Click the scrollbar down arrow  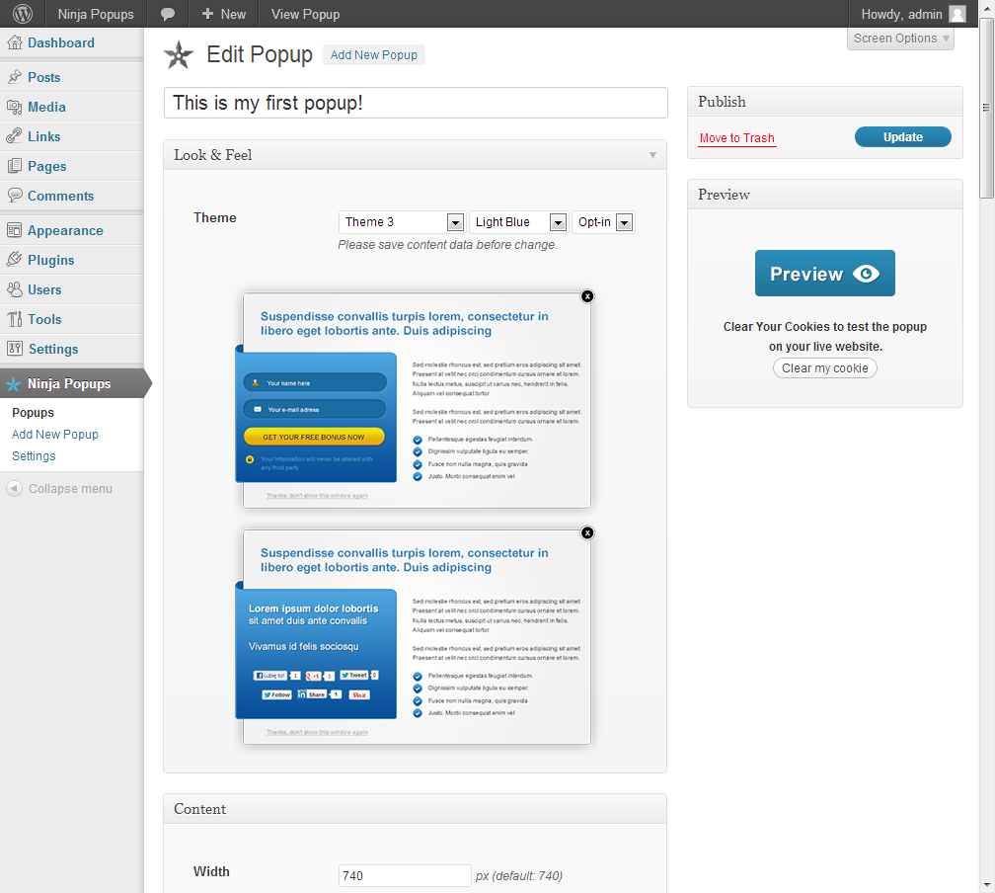click(986, 884)
